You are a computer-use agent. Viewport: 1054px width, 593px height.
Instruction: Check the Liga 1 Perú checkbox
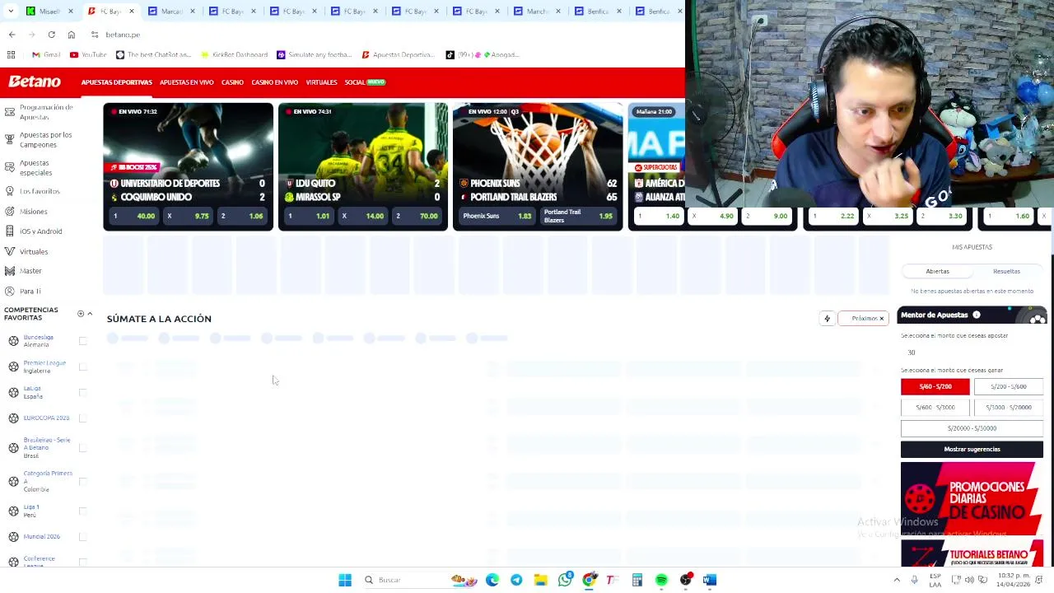[82, 511]
